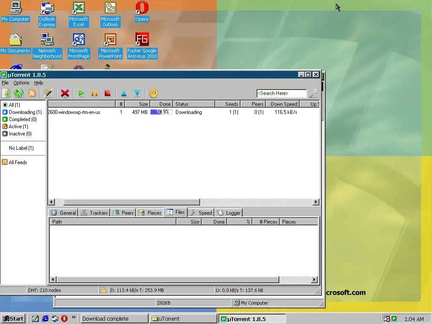Click the Path column header in Files pane

(113, 222)
